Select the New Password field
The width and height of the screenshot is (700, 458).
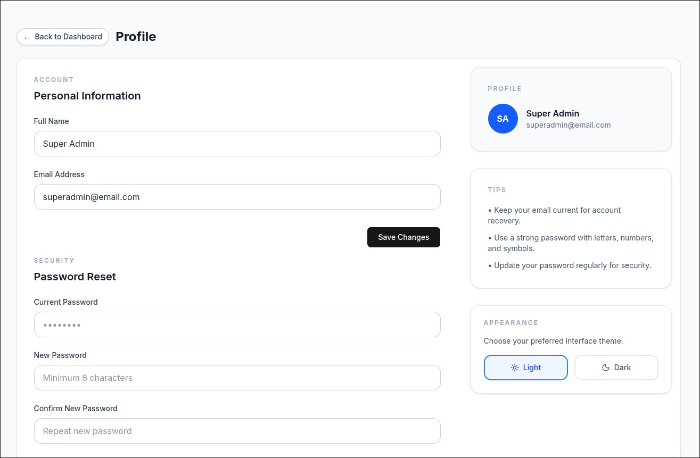tap(237, 378)
